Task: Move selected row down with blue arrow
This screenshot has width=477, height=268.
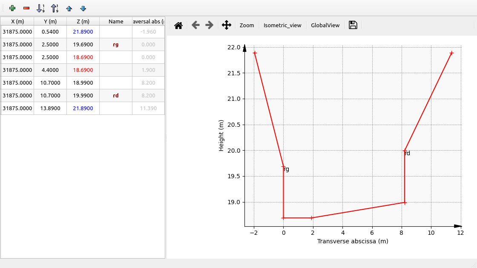Action: (x=83, y=8)
